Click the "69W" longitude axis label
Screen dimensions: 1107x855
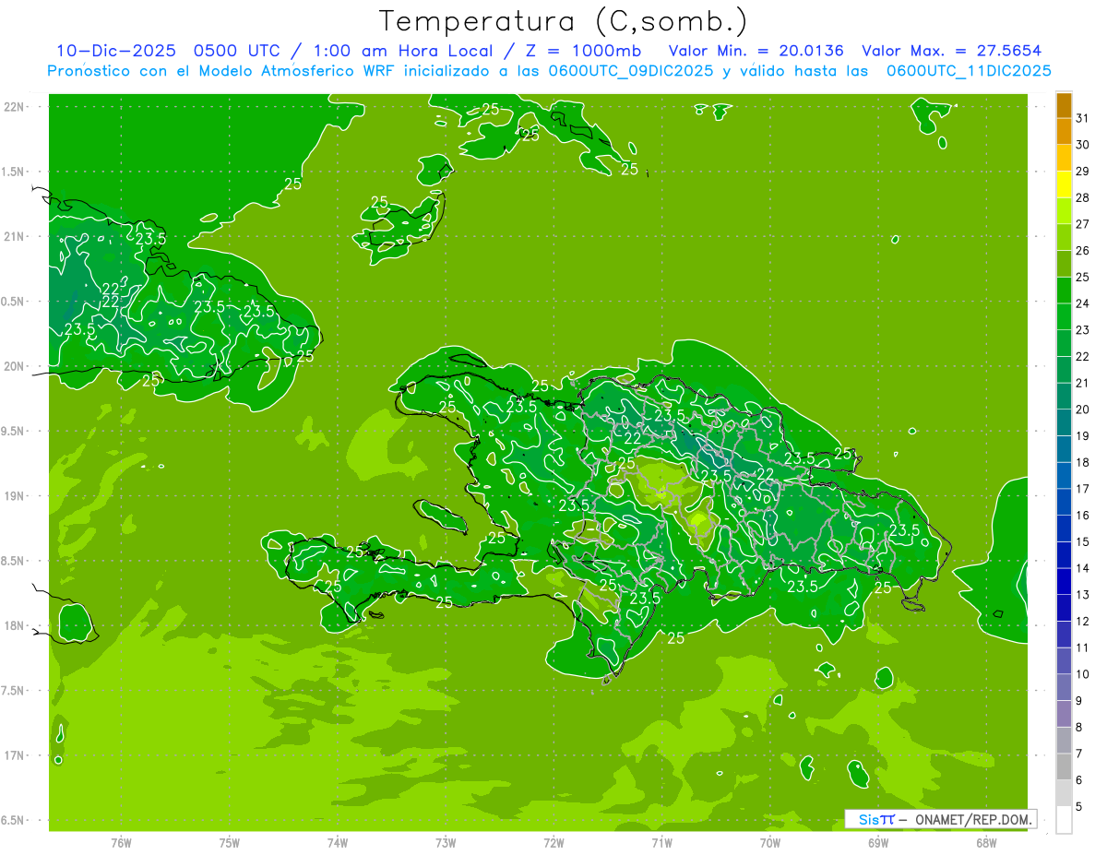tap(878, 844)
